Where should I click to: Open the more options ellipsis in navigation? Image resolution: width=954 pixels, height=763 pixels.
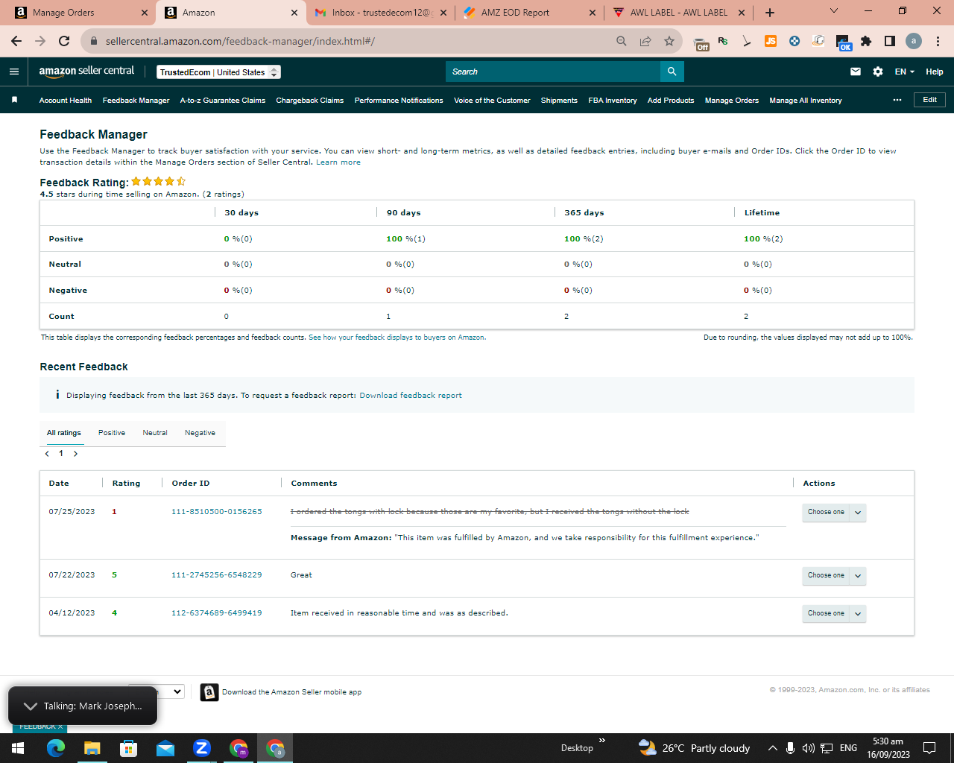(897, 100)
